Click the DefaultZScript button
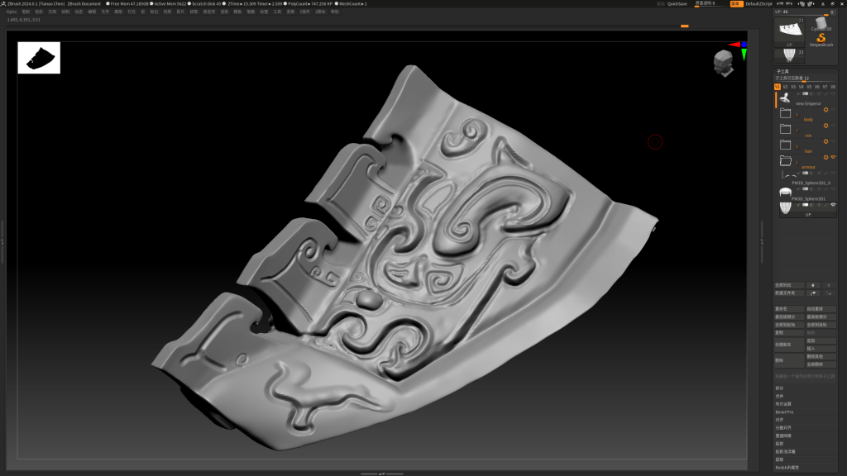 point(759,4)
